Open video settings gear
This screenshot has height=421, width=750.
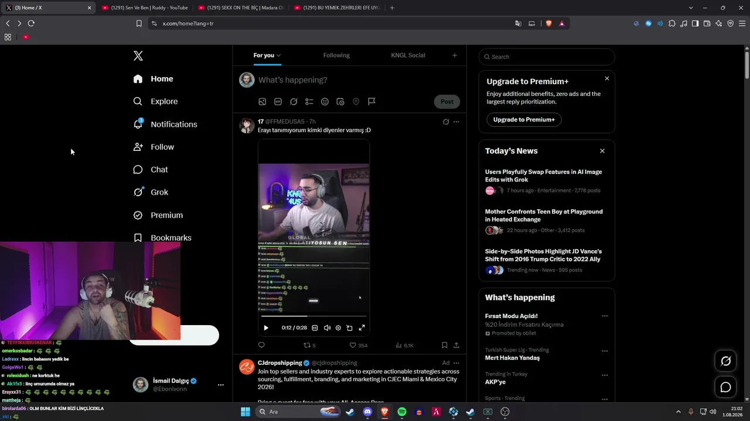coord(338,328)
